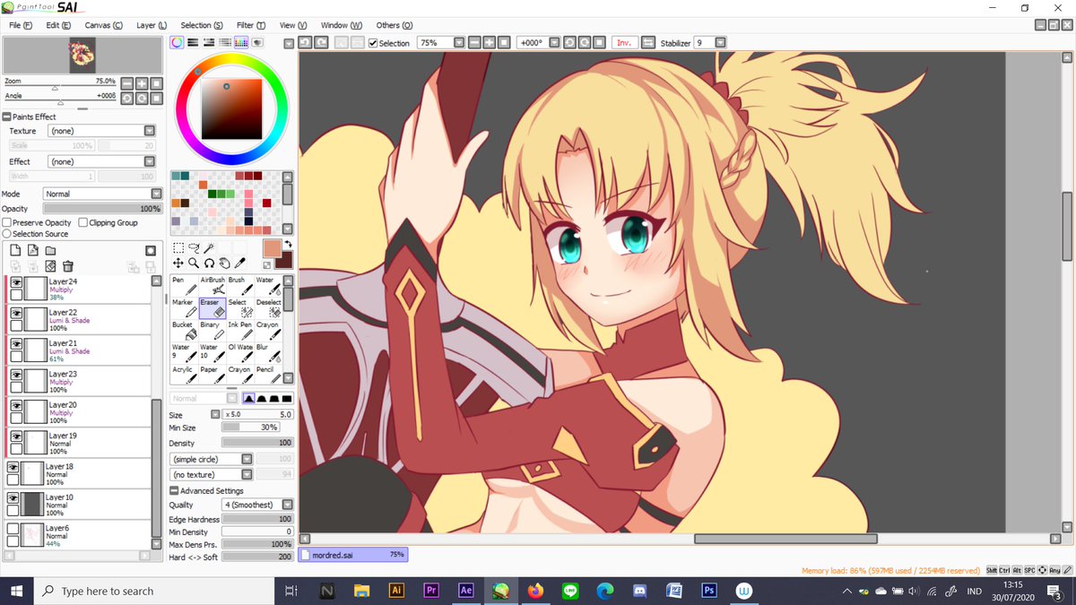Select the Blur tool
1076x605 pixels.
(267, 353)
